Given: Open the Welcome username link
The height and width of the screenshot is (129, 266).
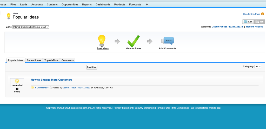Looking at the screenshot, I should (x=227, y=27).
